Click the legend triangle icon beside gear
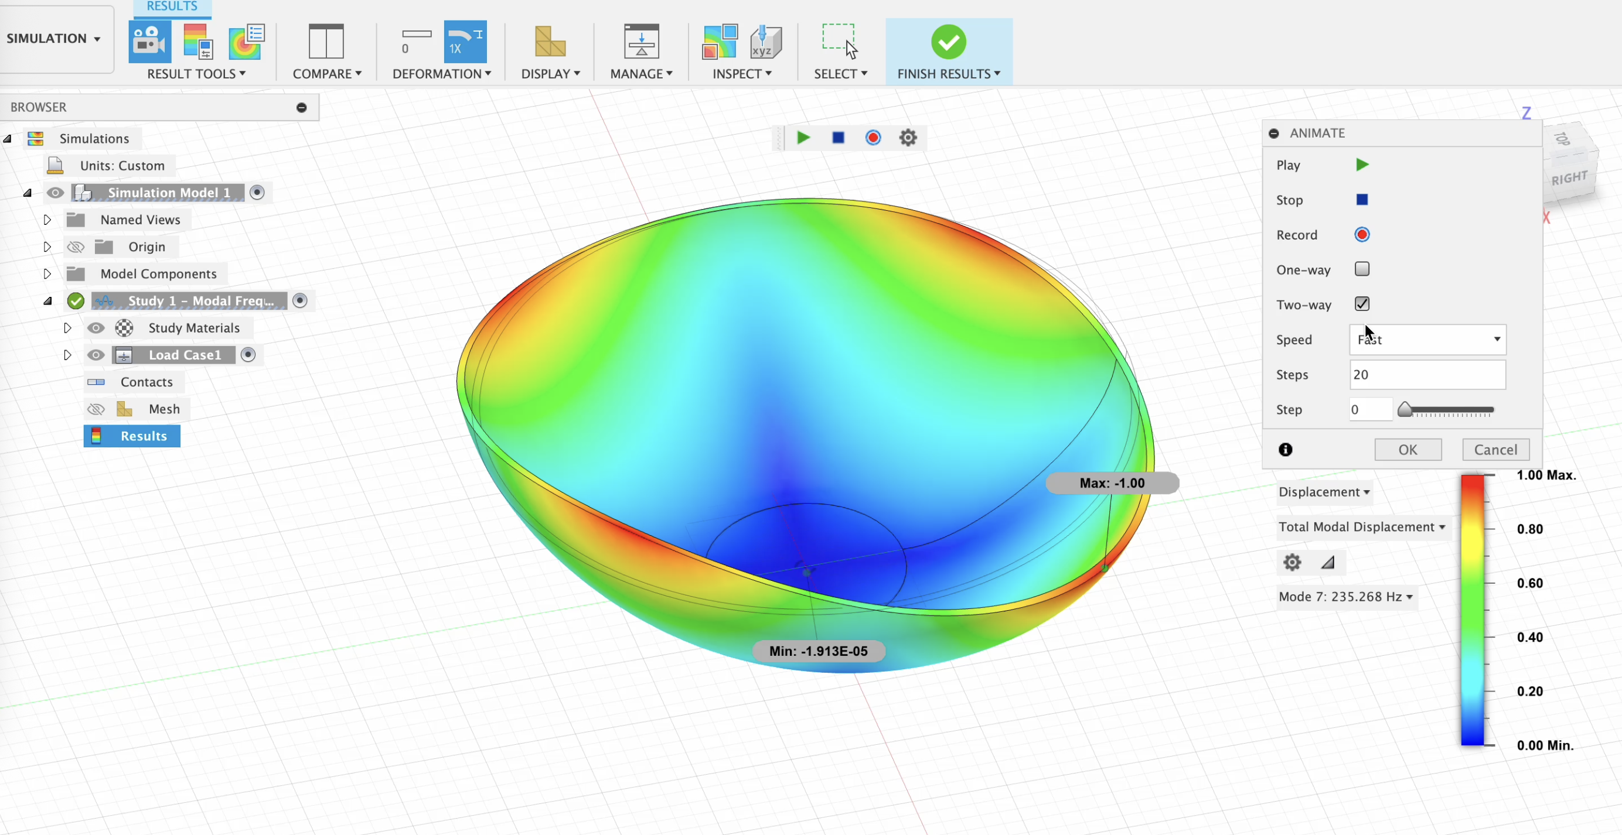 pos(1328,562)
